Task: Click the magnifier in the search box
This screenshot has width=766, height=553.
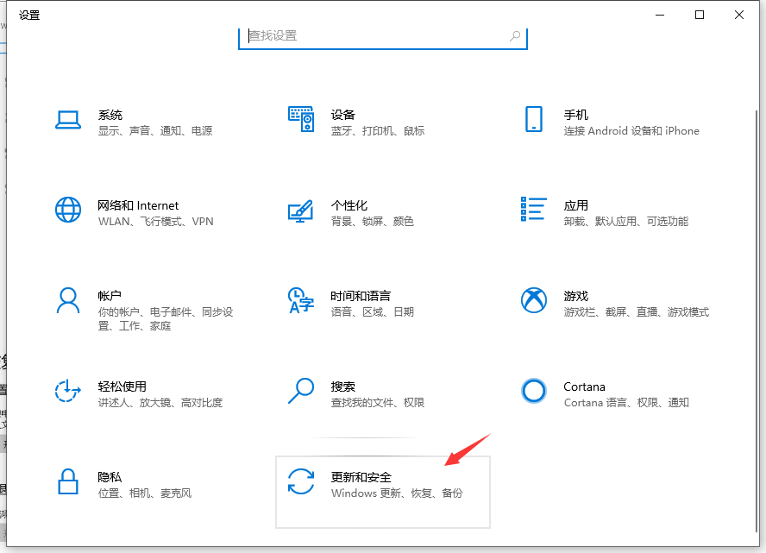Action: click(x=515, y=35)
